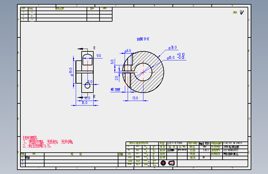
Task: Click the 比例 label in title block
Action: pyautogui.click(x=193, y=150)
